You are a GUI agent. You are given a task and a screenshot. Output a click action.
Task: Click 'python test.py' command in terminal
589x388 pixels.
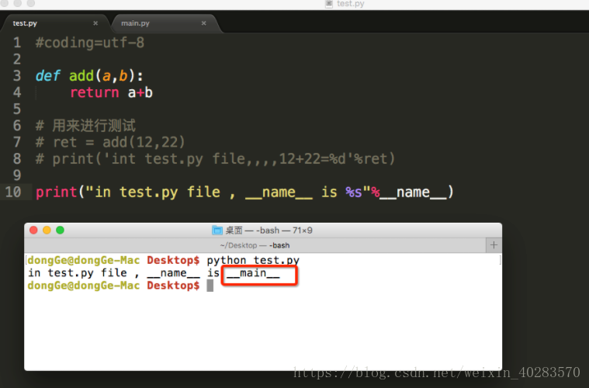tap(253, 260)
